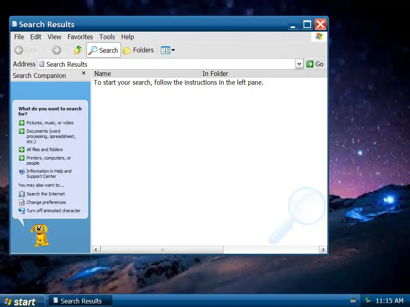Sort by the Name column header
The width and height of the screenshot is (410, 307).
(146, 74)
